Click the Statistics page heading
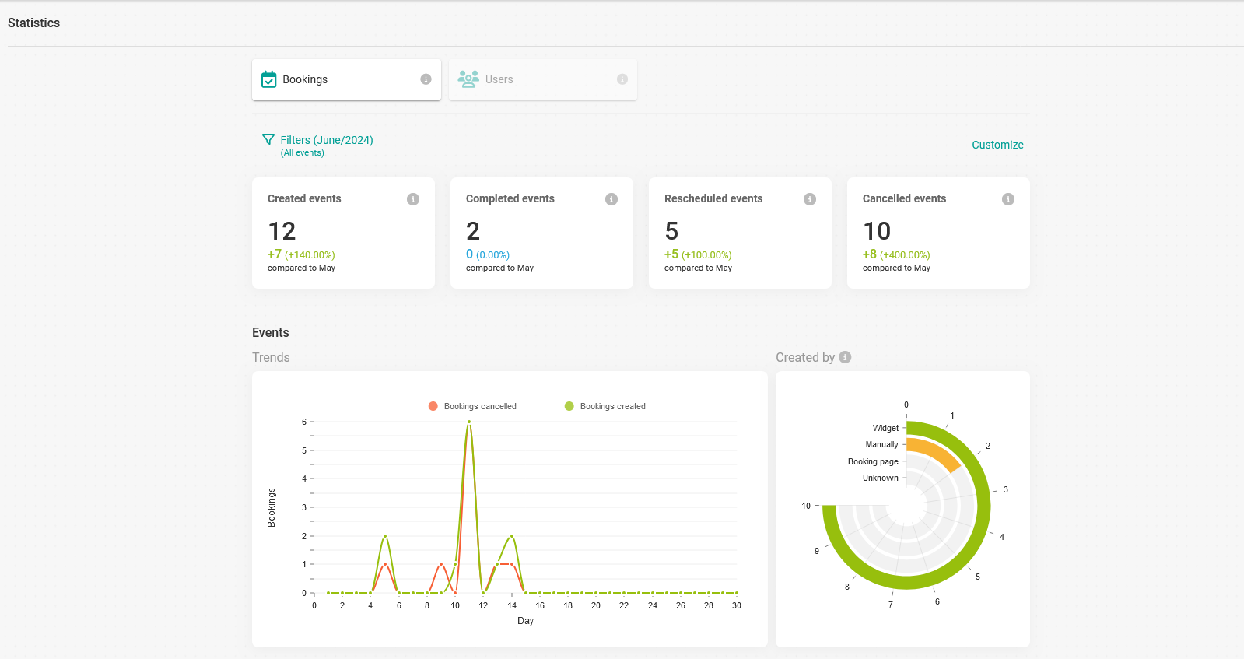The image size is (1244, 659). [x=33, y=23]
